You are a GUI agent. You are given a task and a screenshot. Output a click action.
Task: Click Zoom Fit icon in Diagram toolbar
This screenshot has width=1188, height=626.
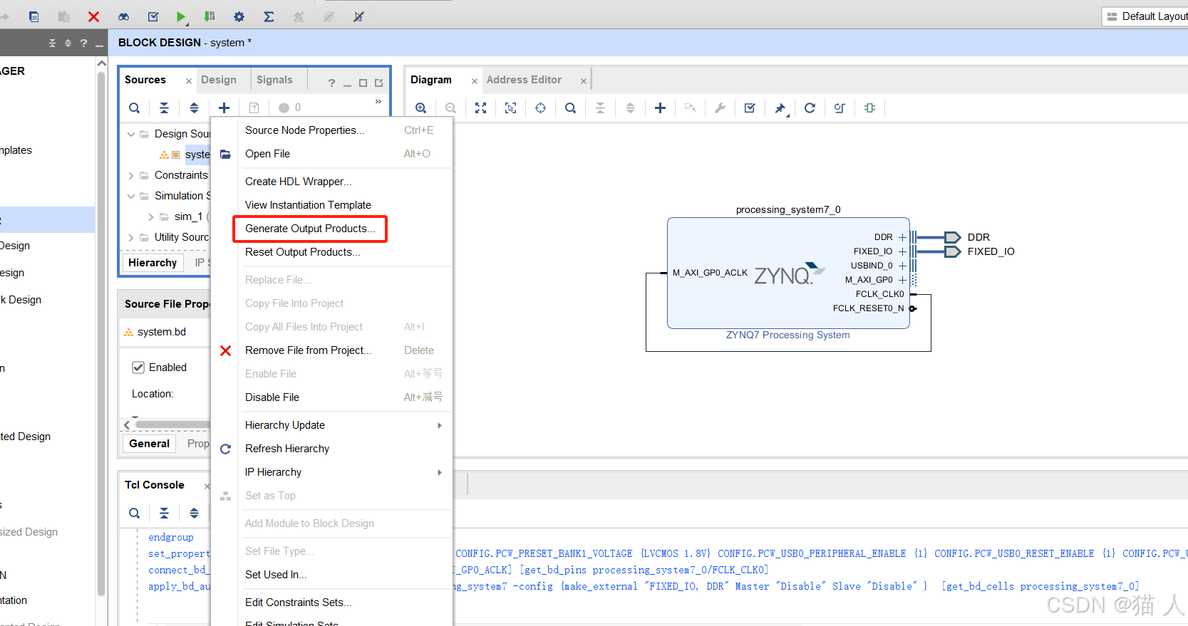click(480, 108)
